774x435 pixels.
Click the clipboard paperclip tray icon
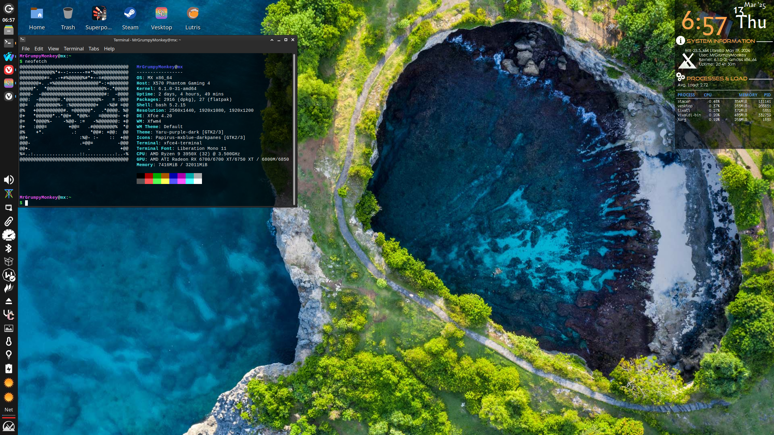(x=8, y=221)
